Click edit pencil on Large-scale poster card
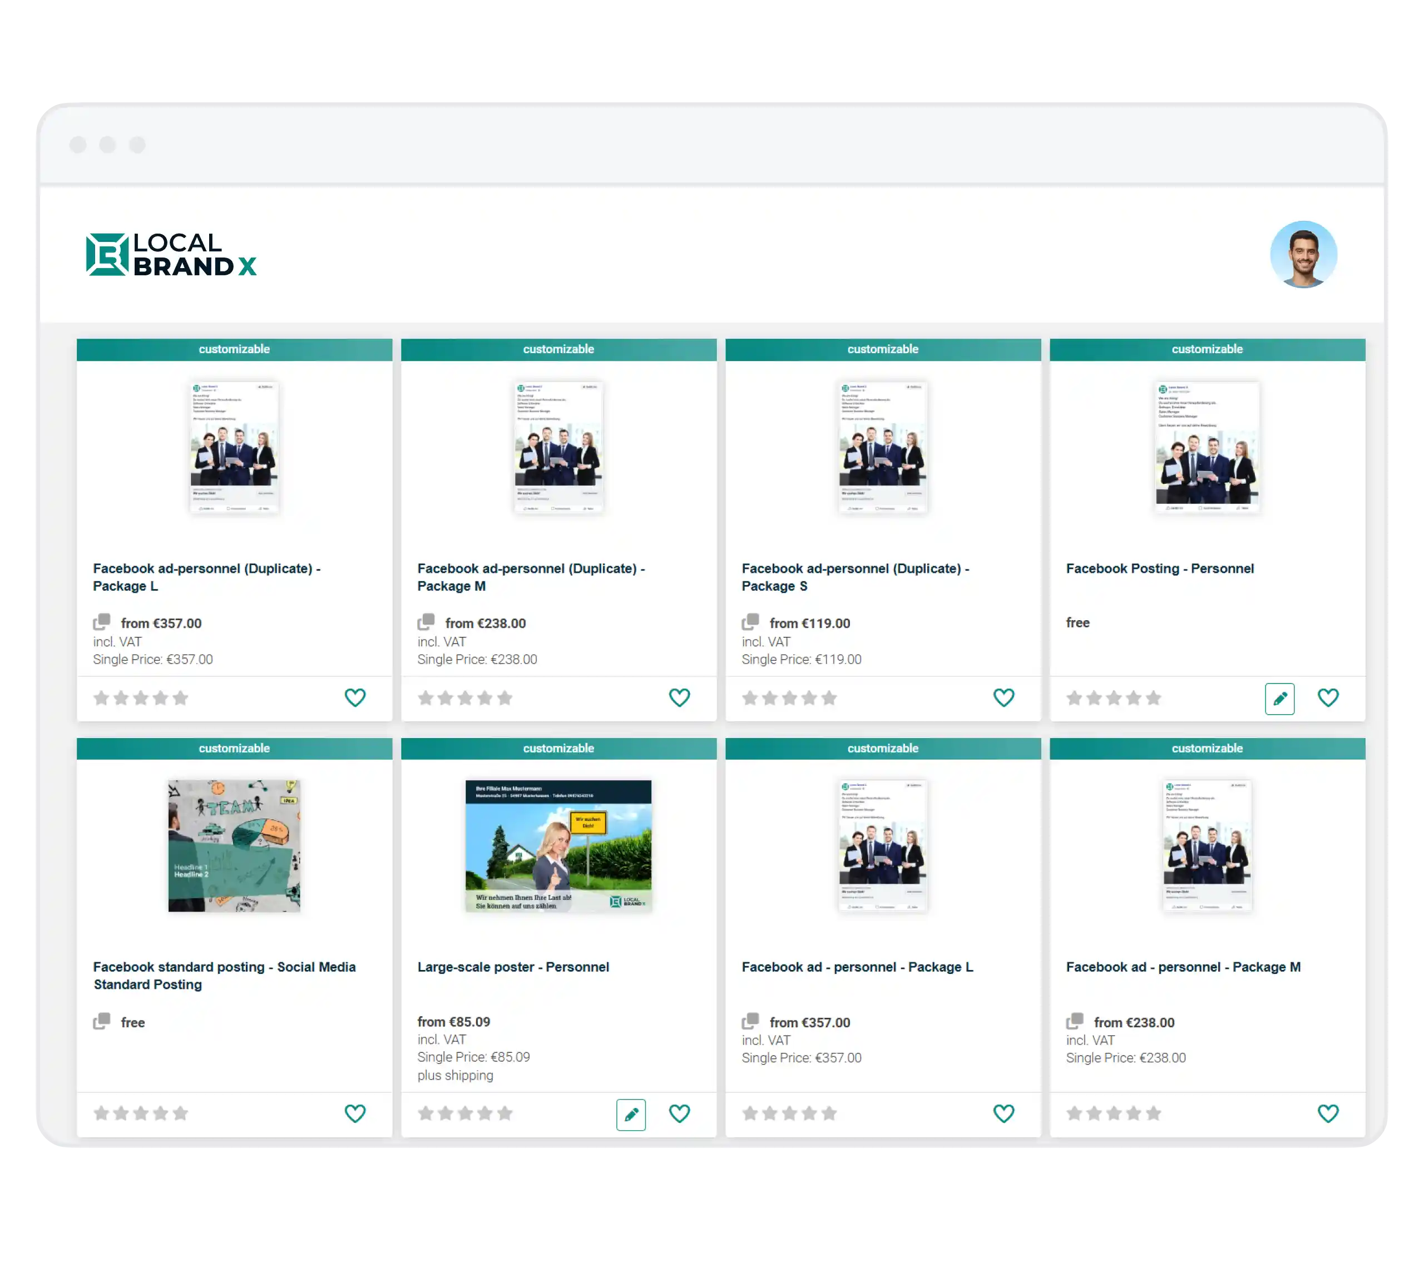 [631, 1114]
